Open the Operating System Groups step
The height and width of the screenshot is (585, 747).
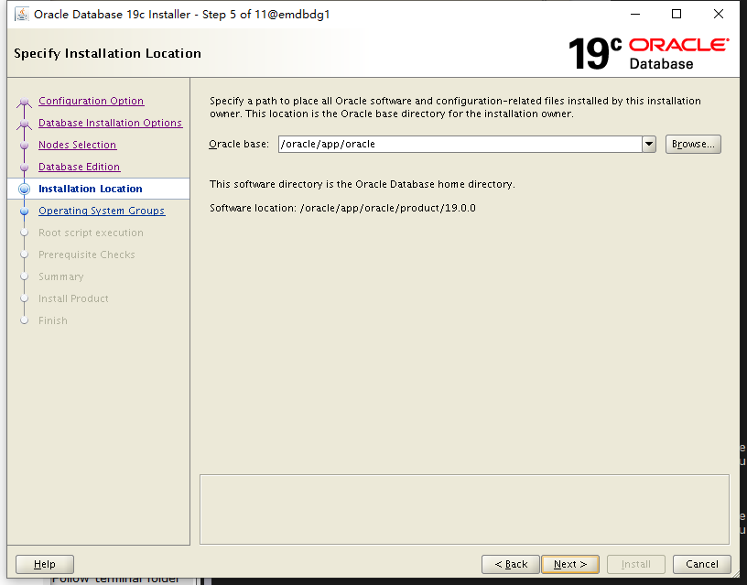[x=102, y=211]
